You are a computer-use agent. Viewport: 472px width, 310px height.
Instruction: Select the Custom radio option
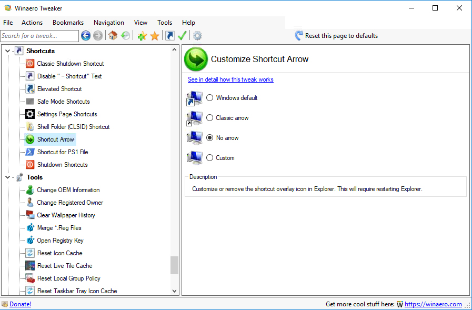(210, 158)
